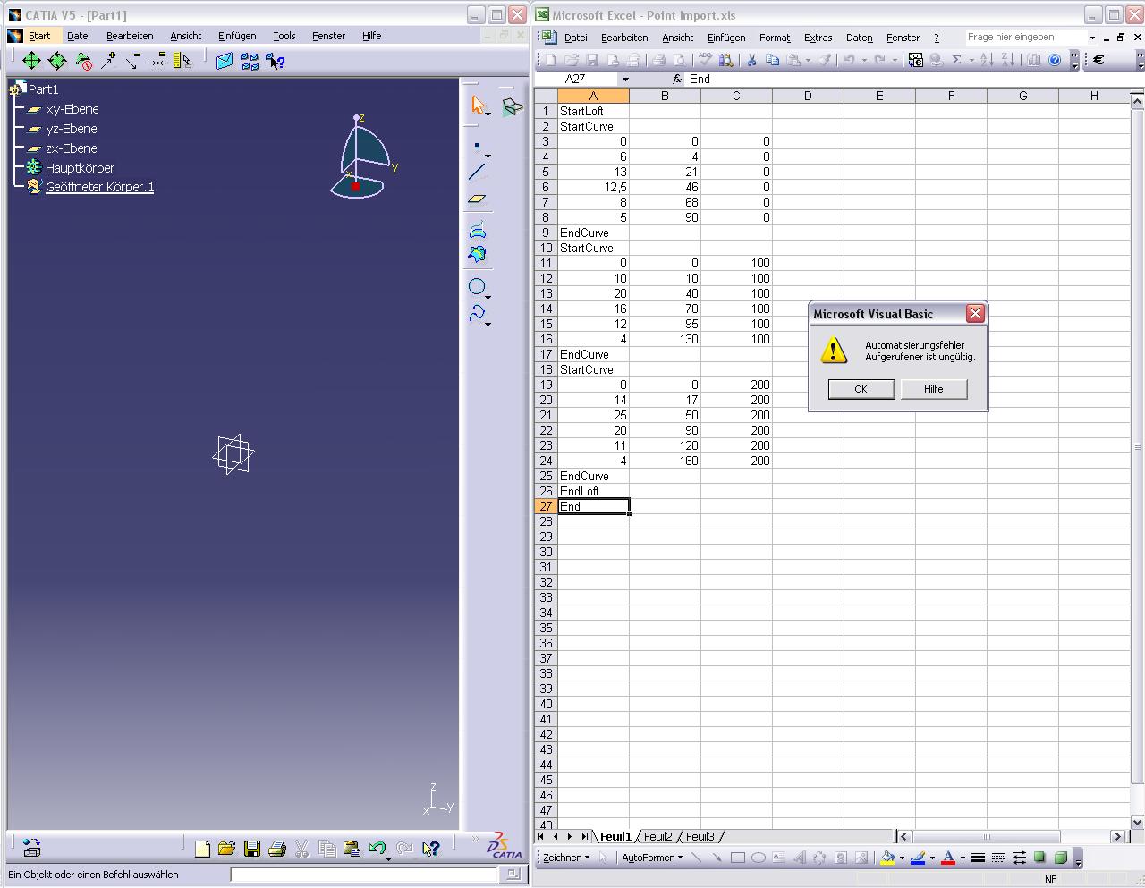Select column header D in Excel
Image resolution: width=1145 pixels, height=888 pixels.
point(808,96)
